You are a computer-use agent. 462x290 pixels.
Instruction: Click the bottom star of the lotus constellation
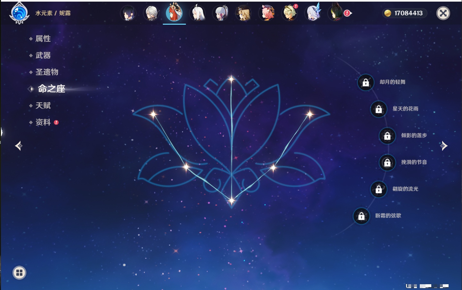tap(231, 201)
